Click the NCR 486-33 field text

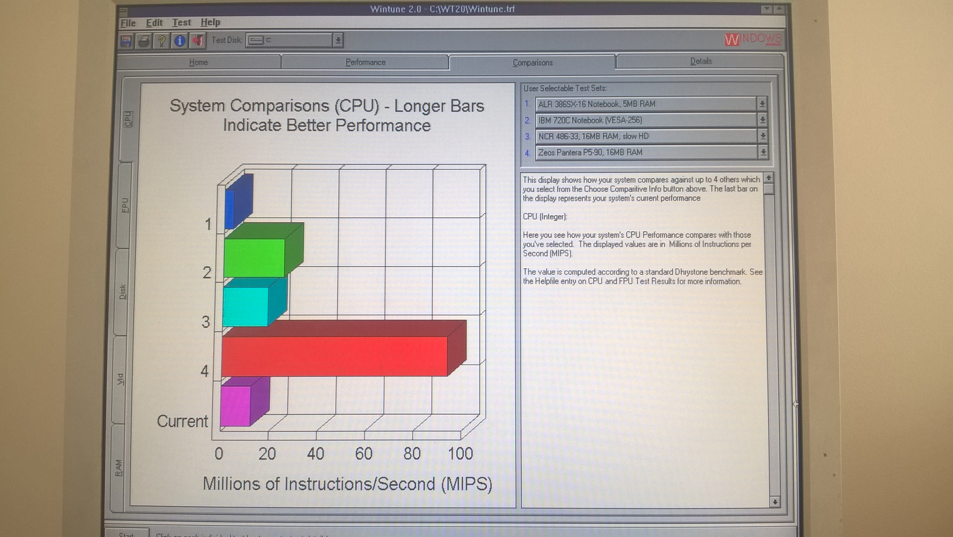click(x=593, y=137)
